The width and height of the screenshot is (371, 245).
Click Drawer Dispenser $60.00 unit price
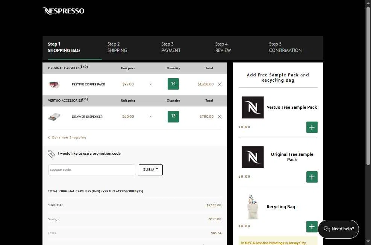point(128,117)
